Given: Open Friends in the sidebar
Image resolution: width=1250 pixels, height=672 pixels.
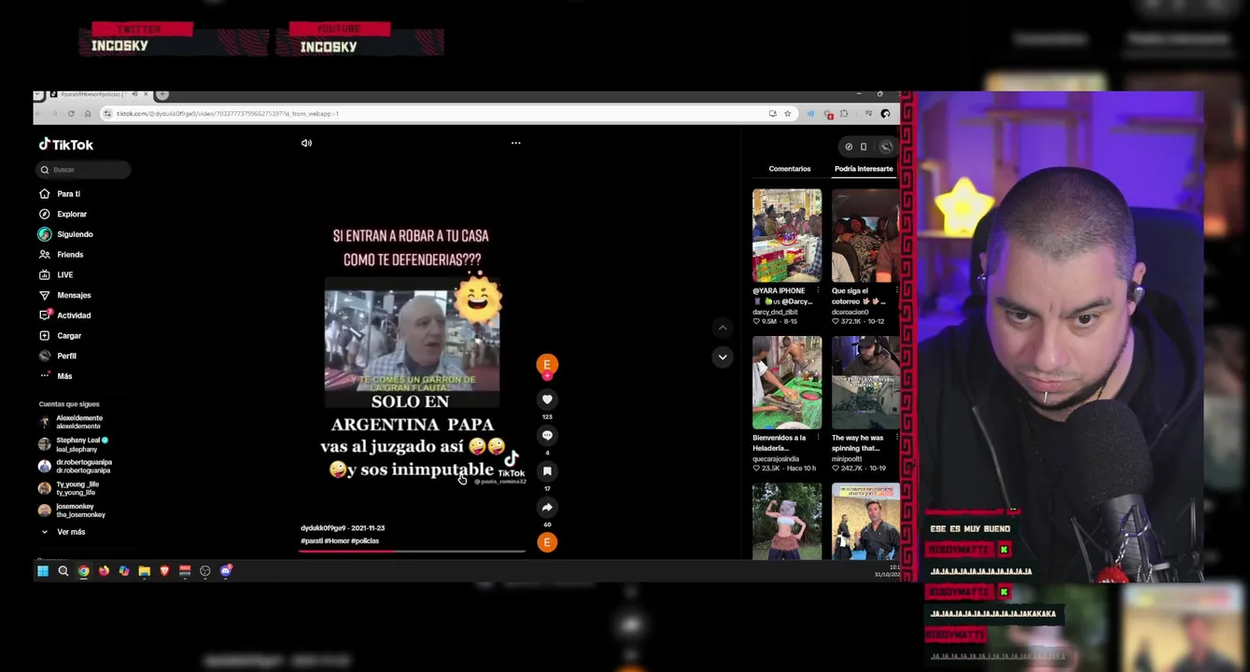Looking at the screenshot, I should click(x=61, y=255).
